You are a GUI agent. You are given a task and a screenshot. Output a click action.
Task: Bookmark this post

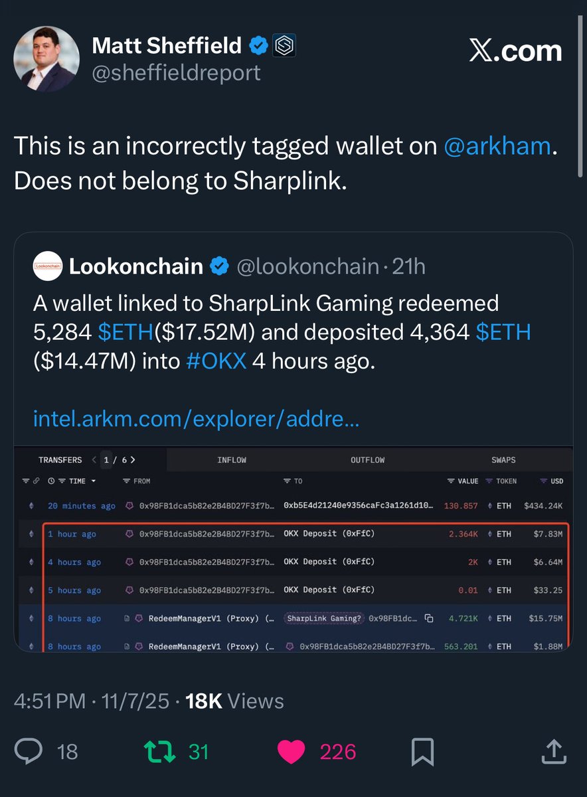[x=422, y=752]
